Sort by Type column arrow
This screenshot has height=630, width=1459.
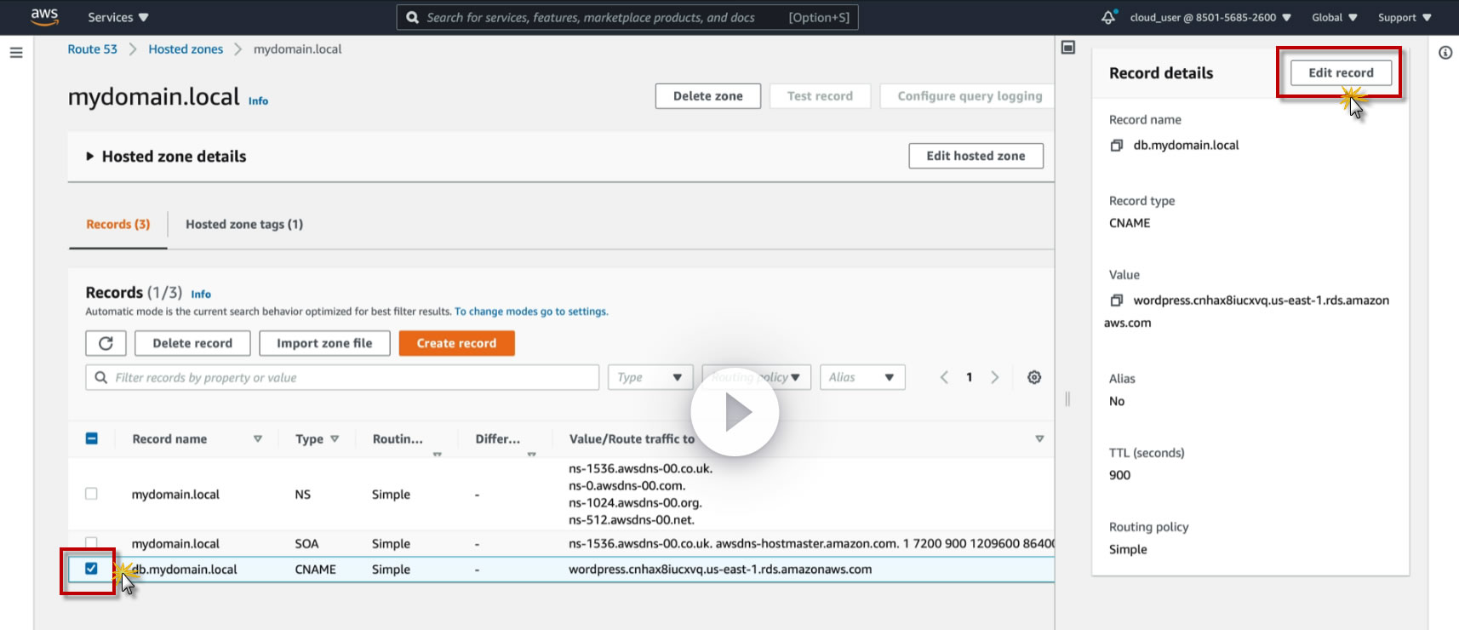(x=335, y=438)
